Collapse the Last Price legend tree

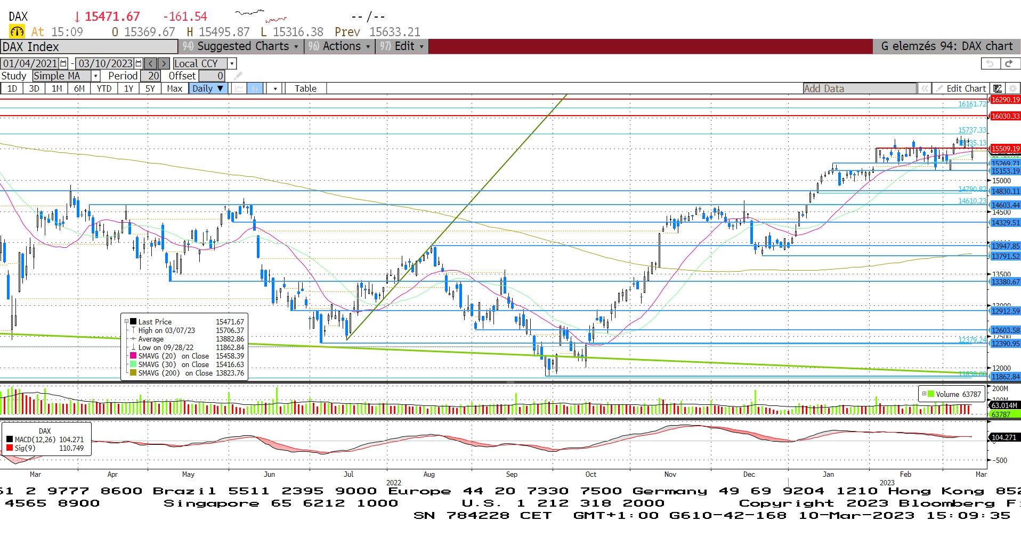[x=127, y=322]
